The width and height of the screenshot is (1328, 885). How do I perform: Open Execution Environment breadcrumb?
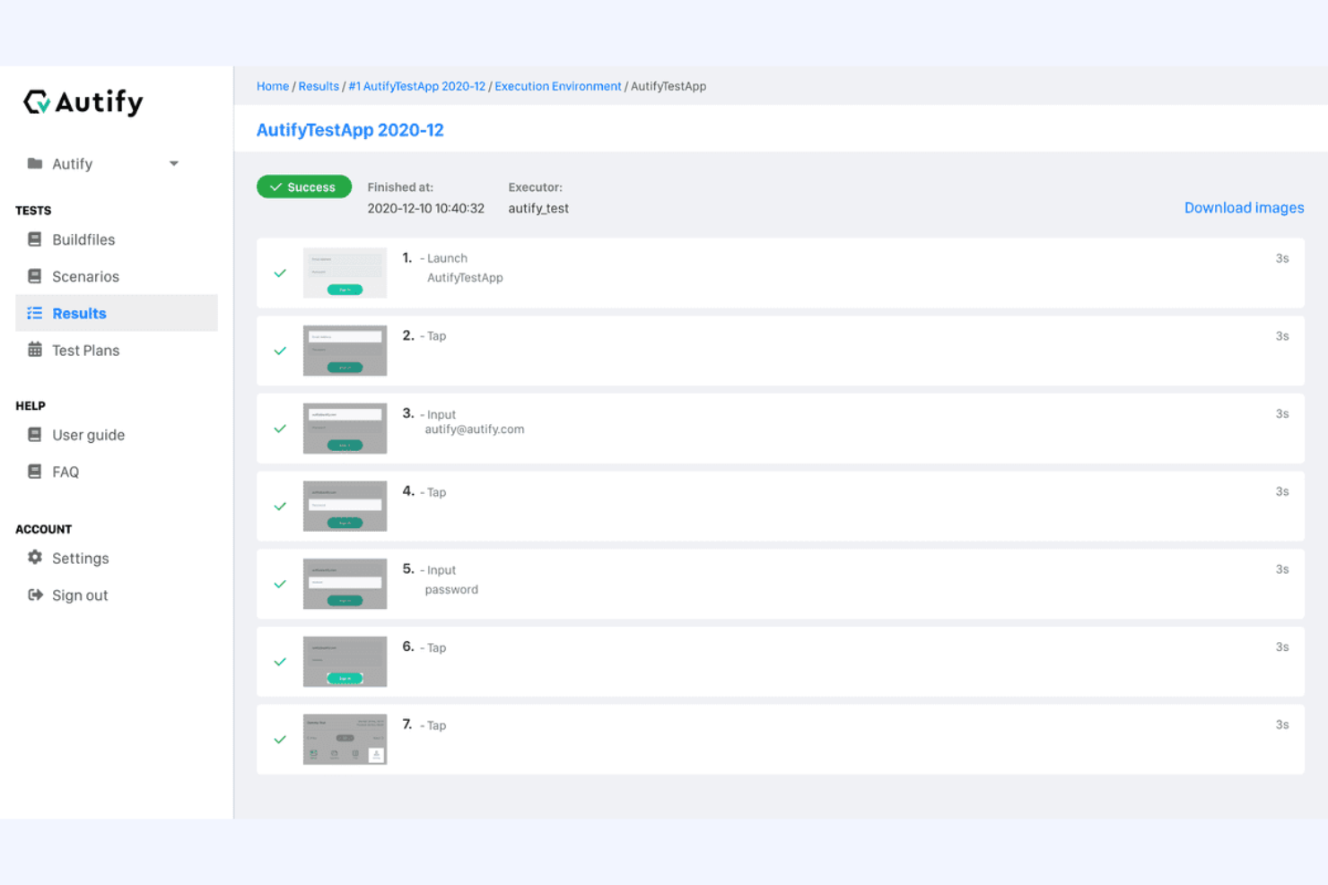tap(557, 86)
